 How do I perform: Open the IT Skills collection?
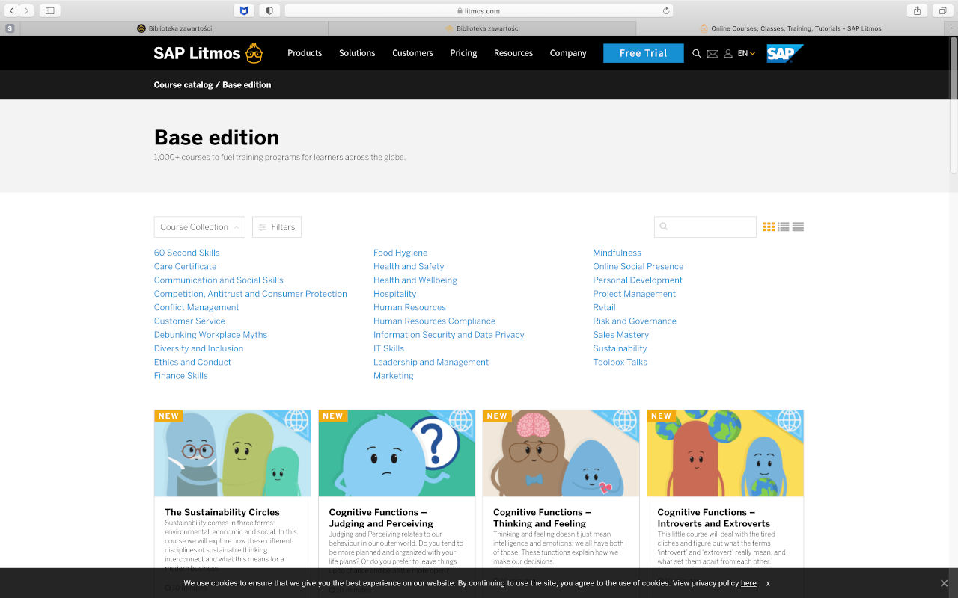pyautogui.click(x=388, y=348)
